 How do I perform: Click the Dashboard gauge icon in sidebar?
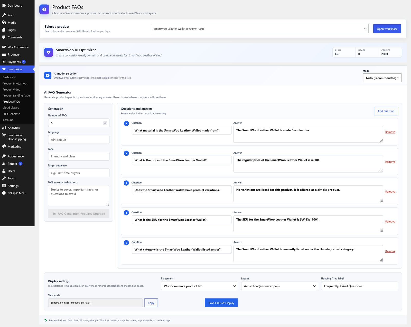point(4,5)
